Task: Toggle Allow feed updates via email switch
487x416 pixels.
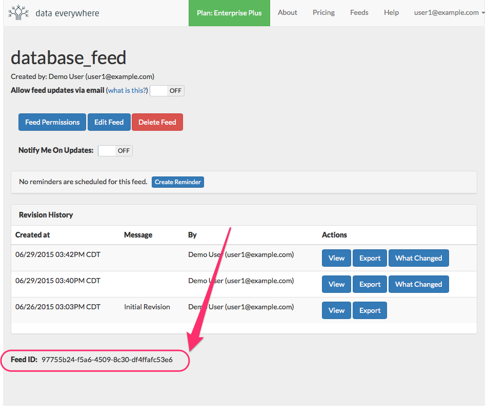Action: tap(167, 91)
